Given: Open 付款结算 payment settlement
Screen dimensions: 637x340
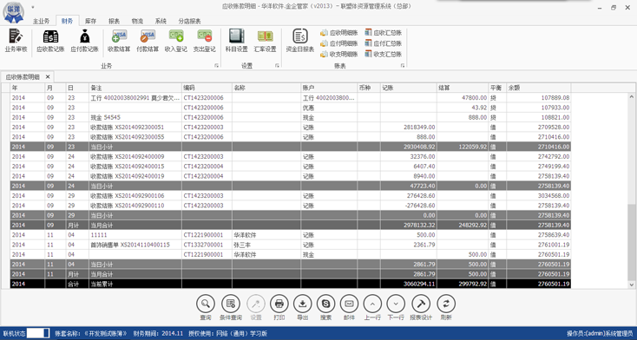Looking at the screenshot, I should 148,41.
